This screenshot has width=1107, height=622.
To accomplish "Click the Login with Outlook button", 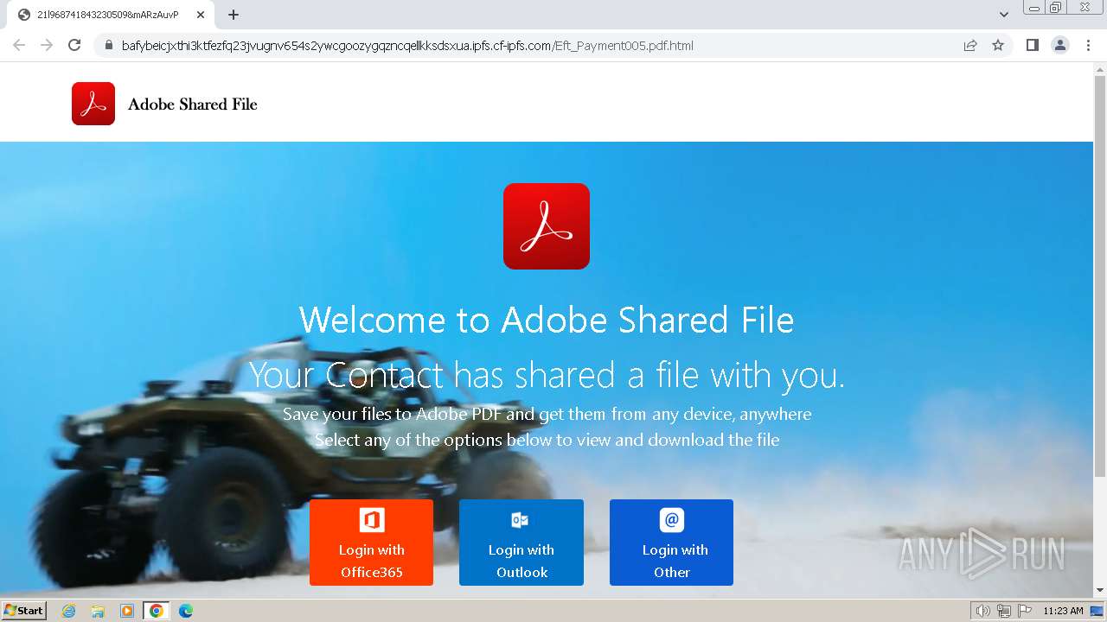I will point(522,543).
